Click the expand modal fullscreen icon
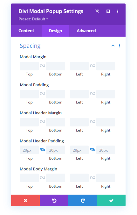This screenshot has width=137, height=215. coord(97,11)
